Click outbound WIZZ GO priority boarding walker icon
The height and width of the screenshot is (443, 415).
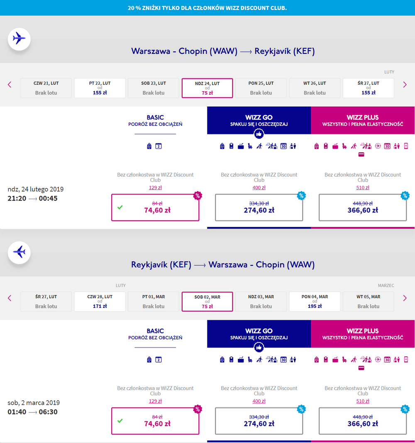point(259,146)
